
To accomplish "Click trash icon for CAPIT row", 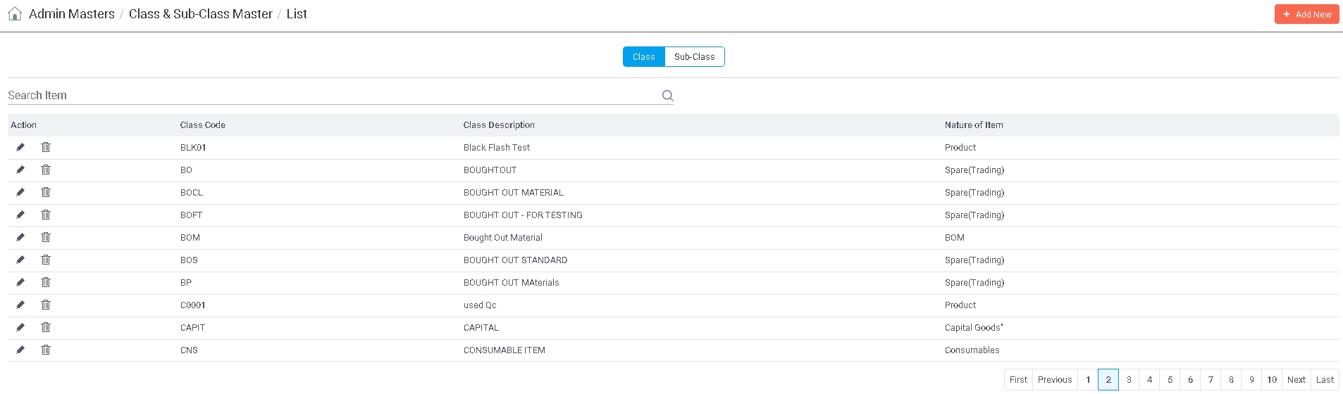I will click(46, 327).
